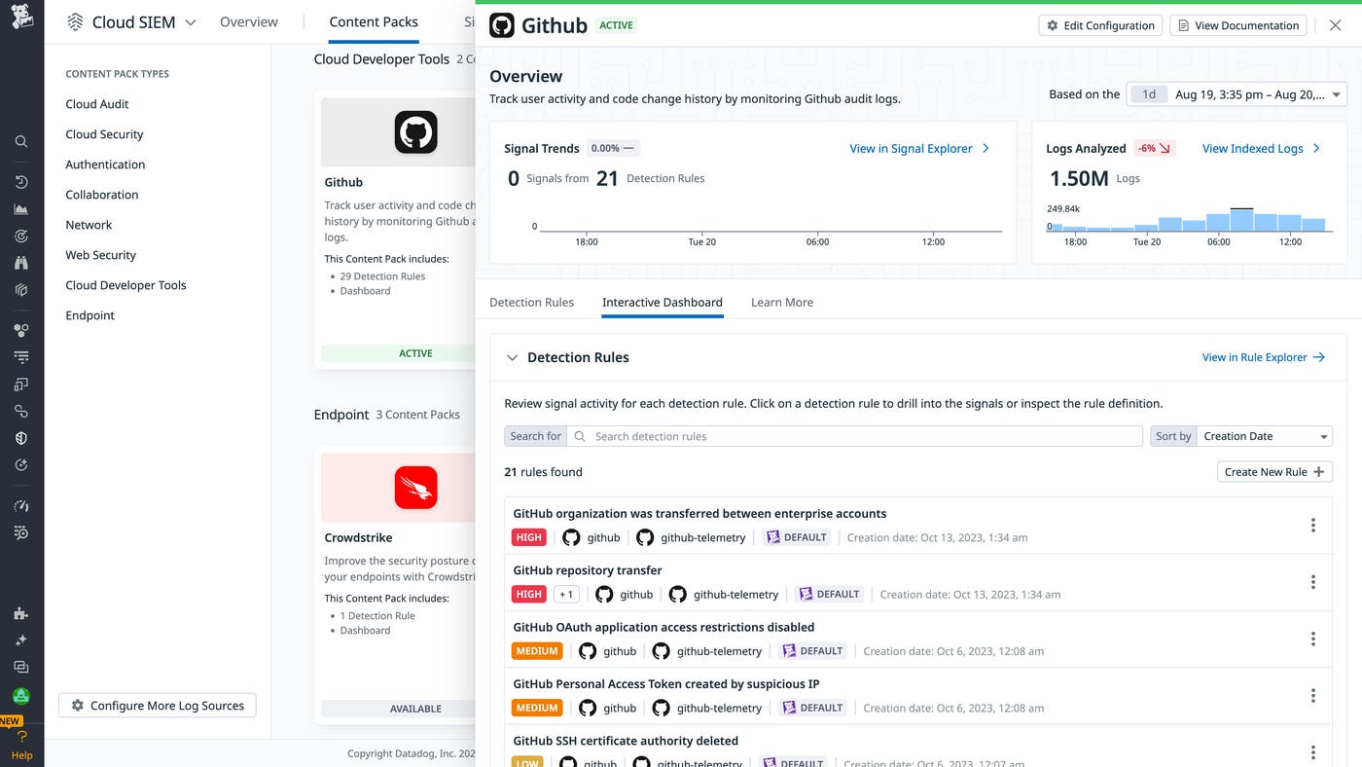Screen dimensions: 1362x767
Task: Click the Github logo thumbnail on content pack card
Action: tap(415, 132)
